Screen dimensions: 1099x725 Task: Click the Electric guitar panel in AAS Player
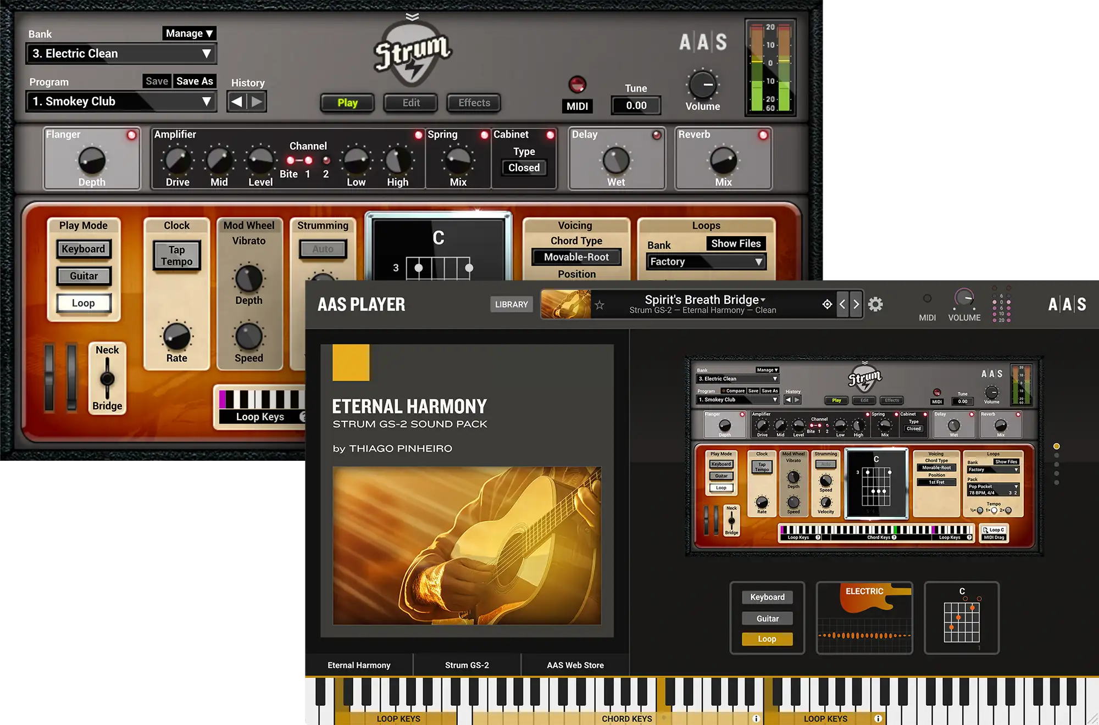pyautogui.click(x=864, y=618)
